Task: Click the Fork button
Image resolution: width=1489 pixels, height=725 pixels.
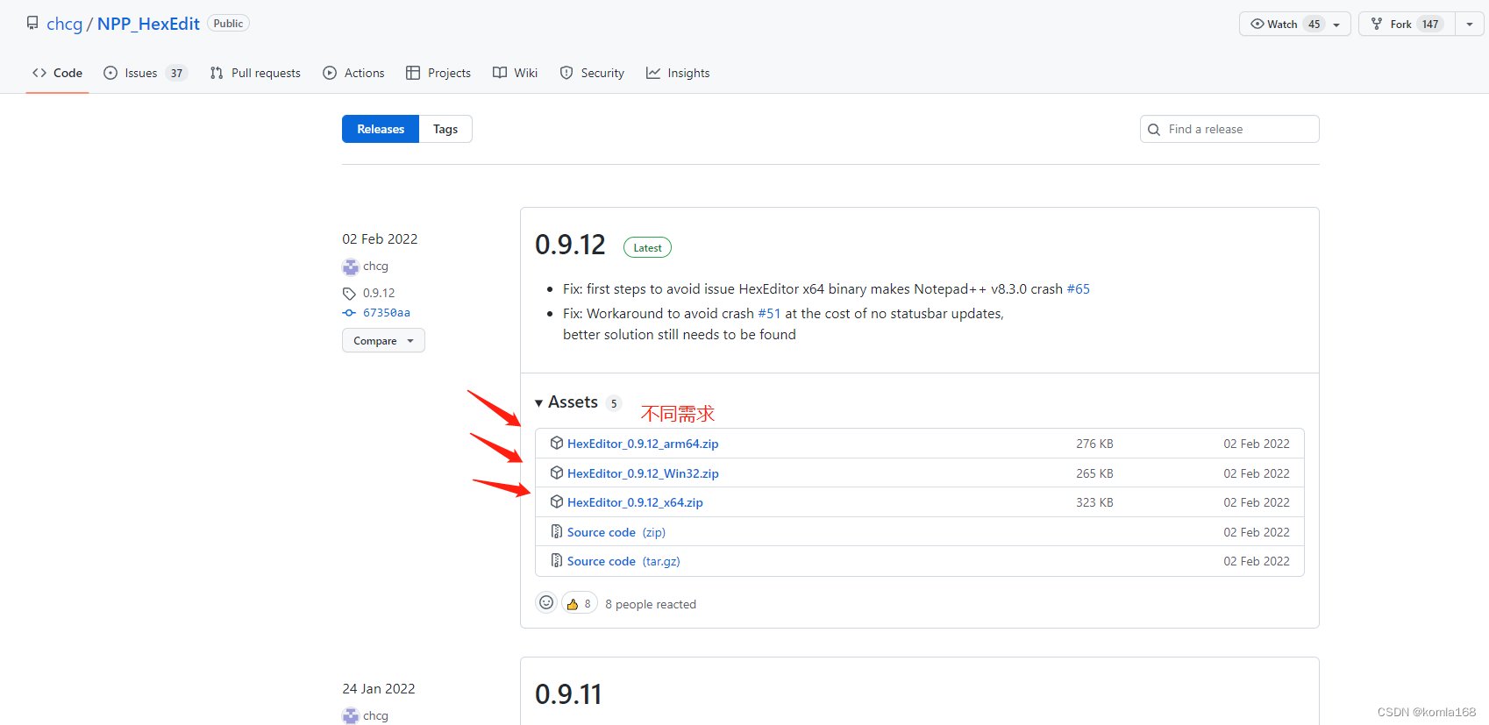Action: pyautogui.click(x=1407, y=24)
